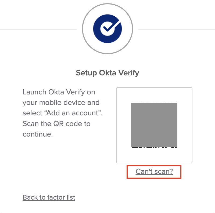This screenshot has height=213, width=215.
Task: Click the "Scan the QR code to" line
Action: 56,124
